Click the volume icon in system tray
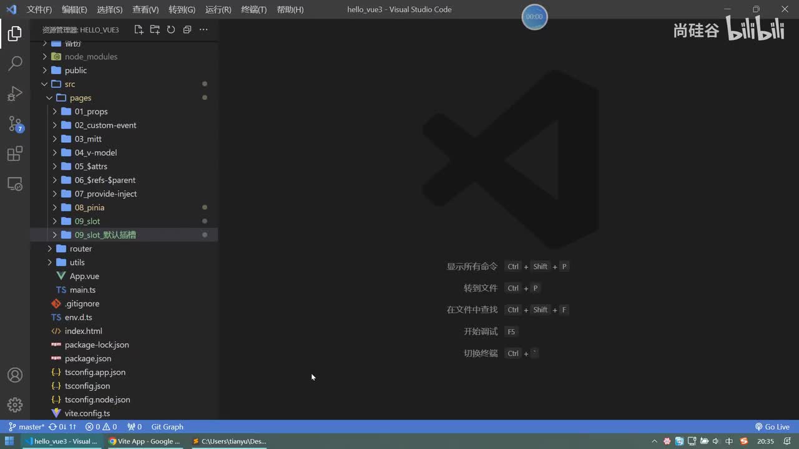The width and height of the screenshot is (799, 449). tap(715, 441)
